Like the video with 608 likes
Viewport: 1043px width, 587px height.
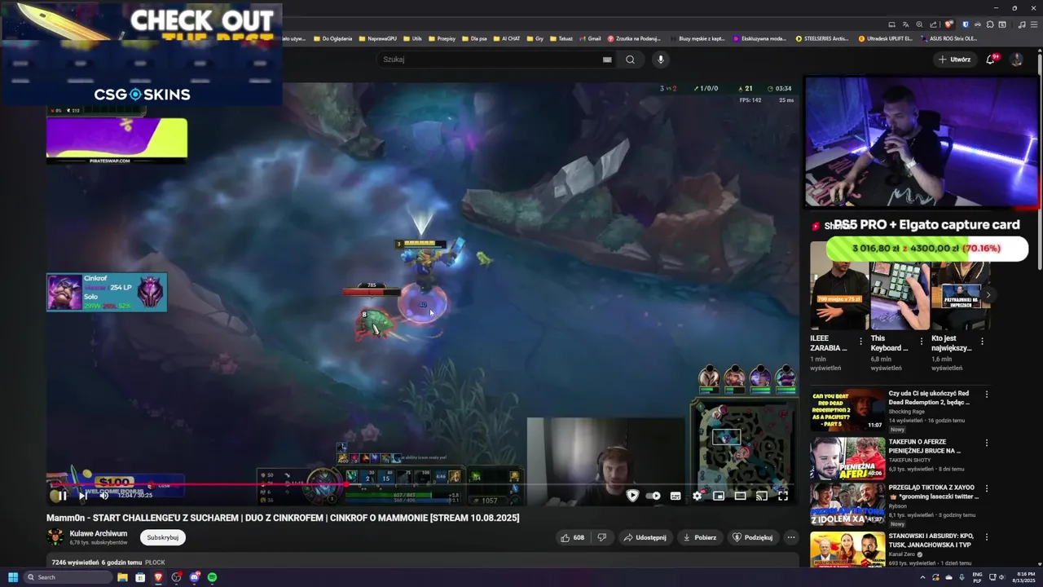(x=573, y=537)
